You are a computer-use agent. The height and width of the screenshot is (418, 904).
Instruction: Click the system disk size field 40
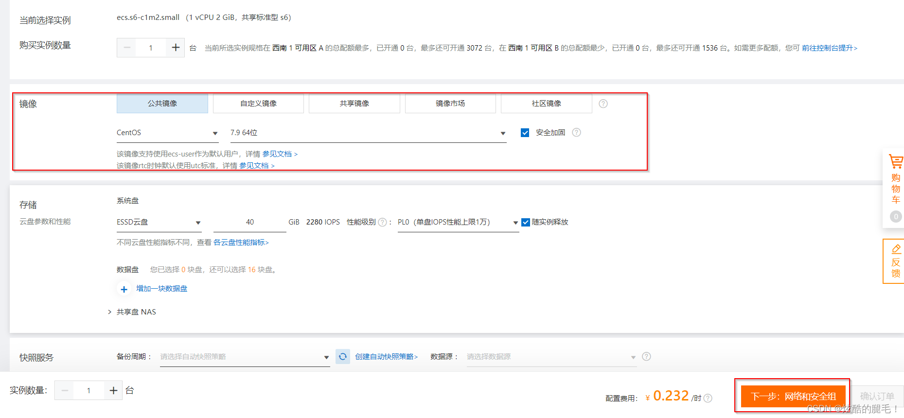[x=250, y=222]
